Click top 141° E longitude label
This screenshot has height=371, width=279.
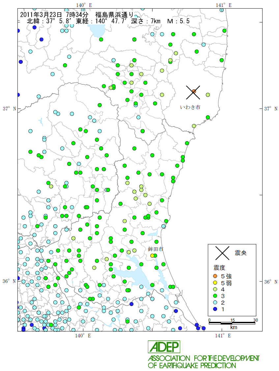pyautogui.click(x=224, y=5)
